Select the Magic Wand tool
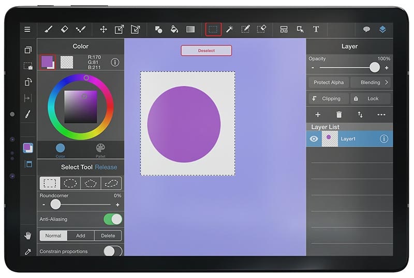This screenshot has height=278, width=414. click(x=229, y=29)
